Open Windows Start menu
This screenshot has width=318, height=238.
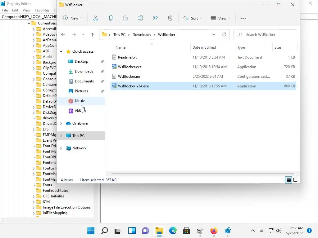pyautogui.click(x=91, y=231)
